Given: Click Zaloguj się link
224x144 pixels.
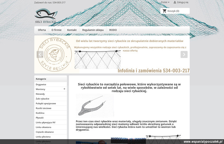Looking at the screenshot, I should pyautogui.click(x=183, y=2).
